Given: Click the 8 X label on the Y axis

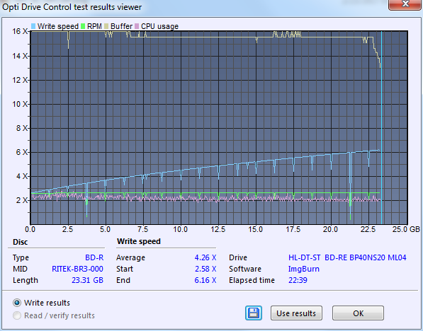Looking at the screenshot, I should [x=22, y=128].
